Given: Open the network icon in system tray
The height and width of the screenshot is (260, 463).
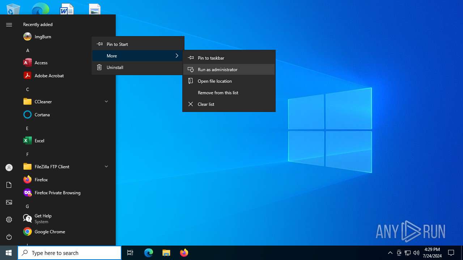Looking at the screenshot, I should 408,253.
